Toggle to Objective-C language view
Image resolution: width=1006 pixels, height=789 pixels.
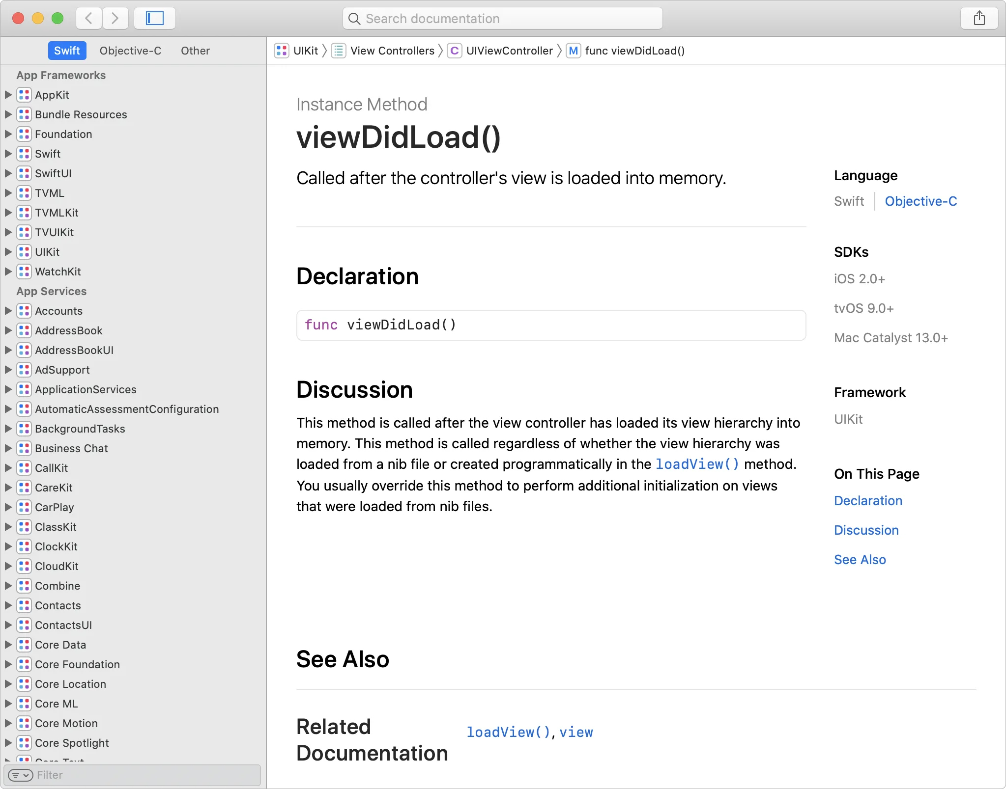tap(921, 201)
